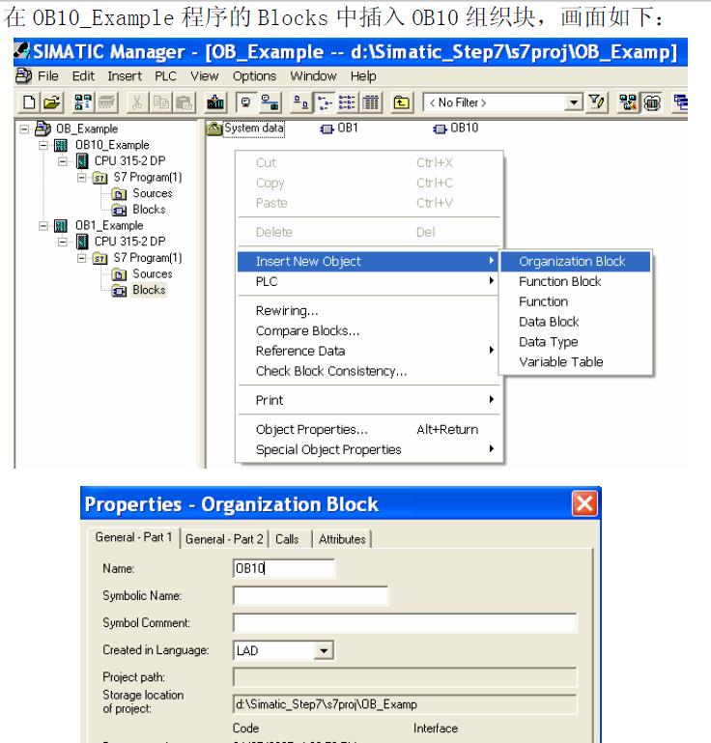The width and height of the screenshot is (711, 743).
Task: Choose Check Block Consistency... entry
Action: pyautogui.click(x=368, y=371)
